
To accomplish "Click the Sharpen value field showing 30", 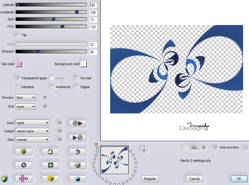I will tap(93, 52).
